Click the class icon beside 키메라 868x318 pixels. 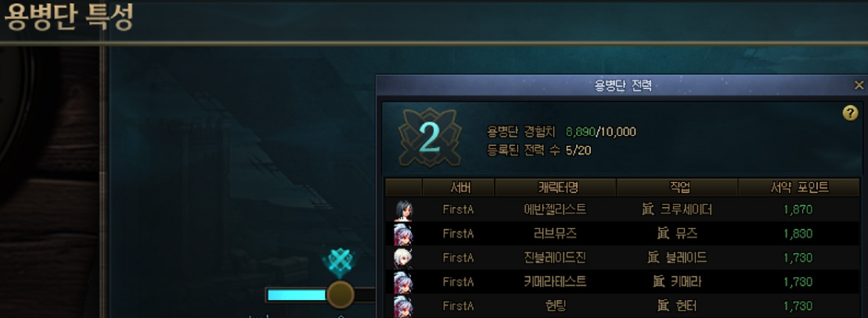click(659, 281)
